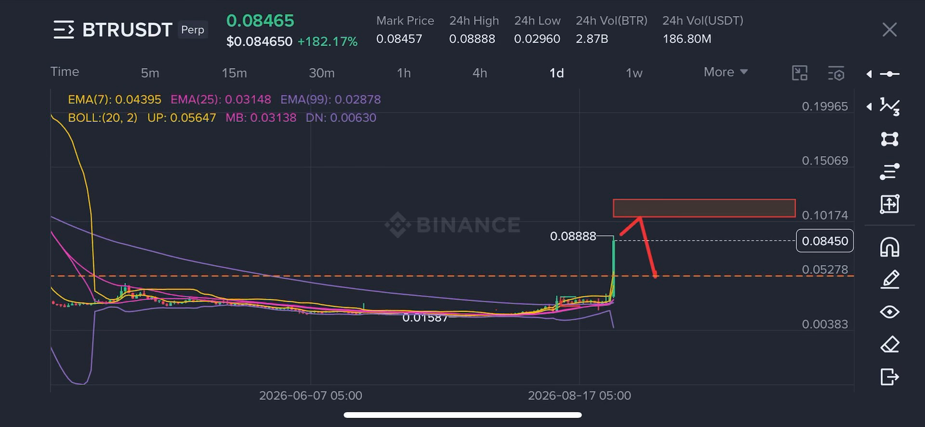Tap the BOLL MB: 0.03138 value
925x427 pixels.
pos(261,118)
